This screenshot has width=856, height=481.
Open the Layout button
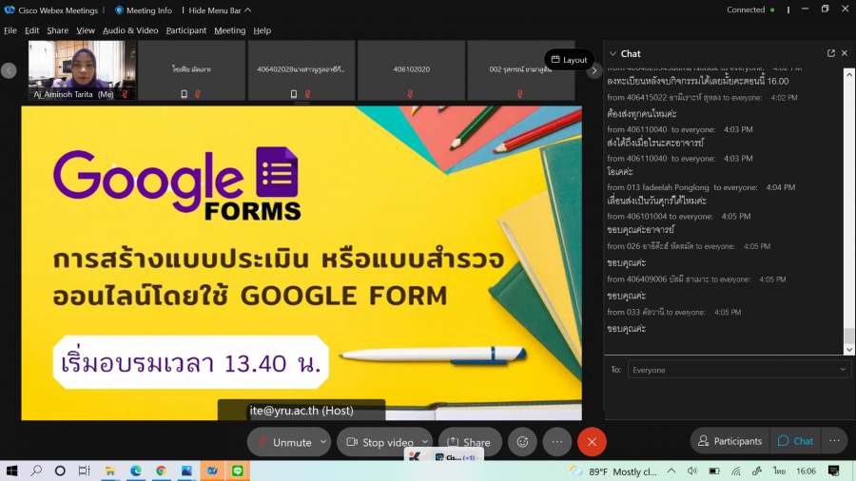(569, 60)
